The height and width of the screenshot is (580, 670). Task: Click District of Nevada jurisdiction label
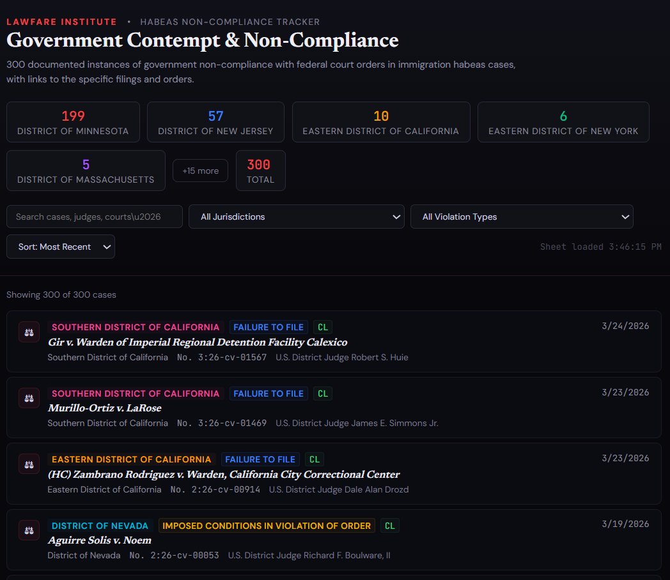[x=100, y=526]
